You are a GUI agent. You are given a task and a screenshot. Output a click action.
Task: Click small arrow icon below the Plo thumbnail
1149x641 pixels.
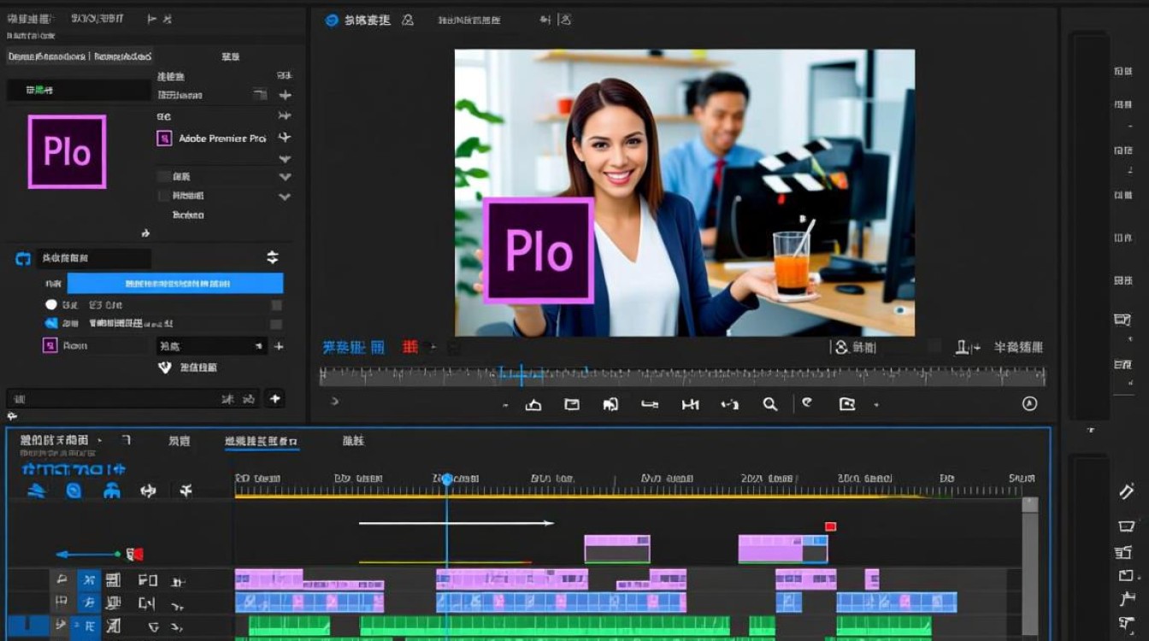pos(145,232)
